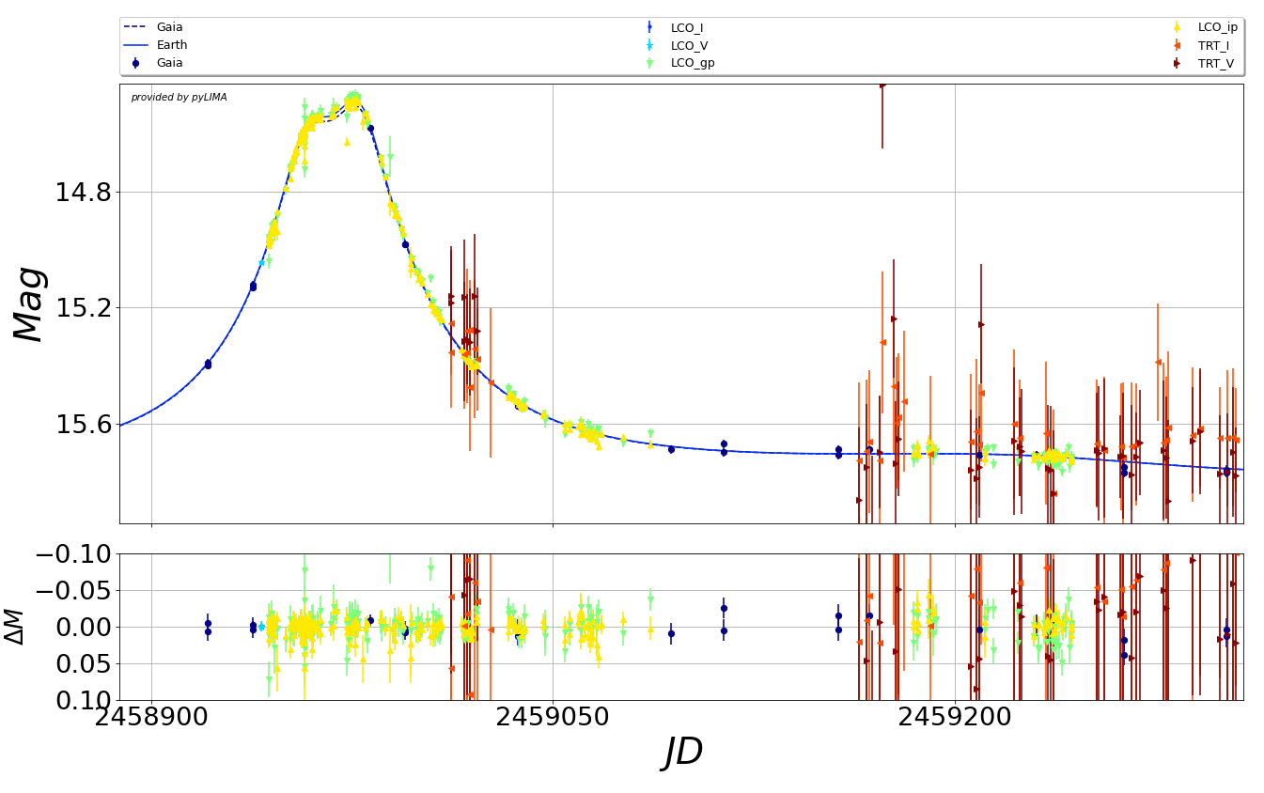Click the solid blue line sample beside Earth
This screenshot has width=1264, height=793.
pyautogui.click(x=135, y=45)
